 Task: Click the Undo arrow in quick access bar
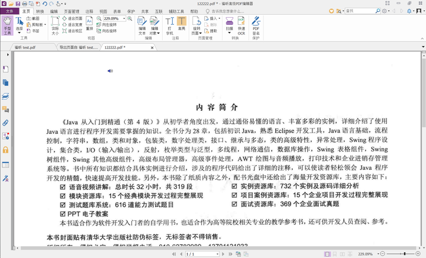click(44, 4)
